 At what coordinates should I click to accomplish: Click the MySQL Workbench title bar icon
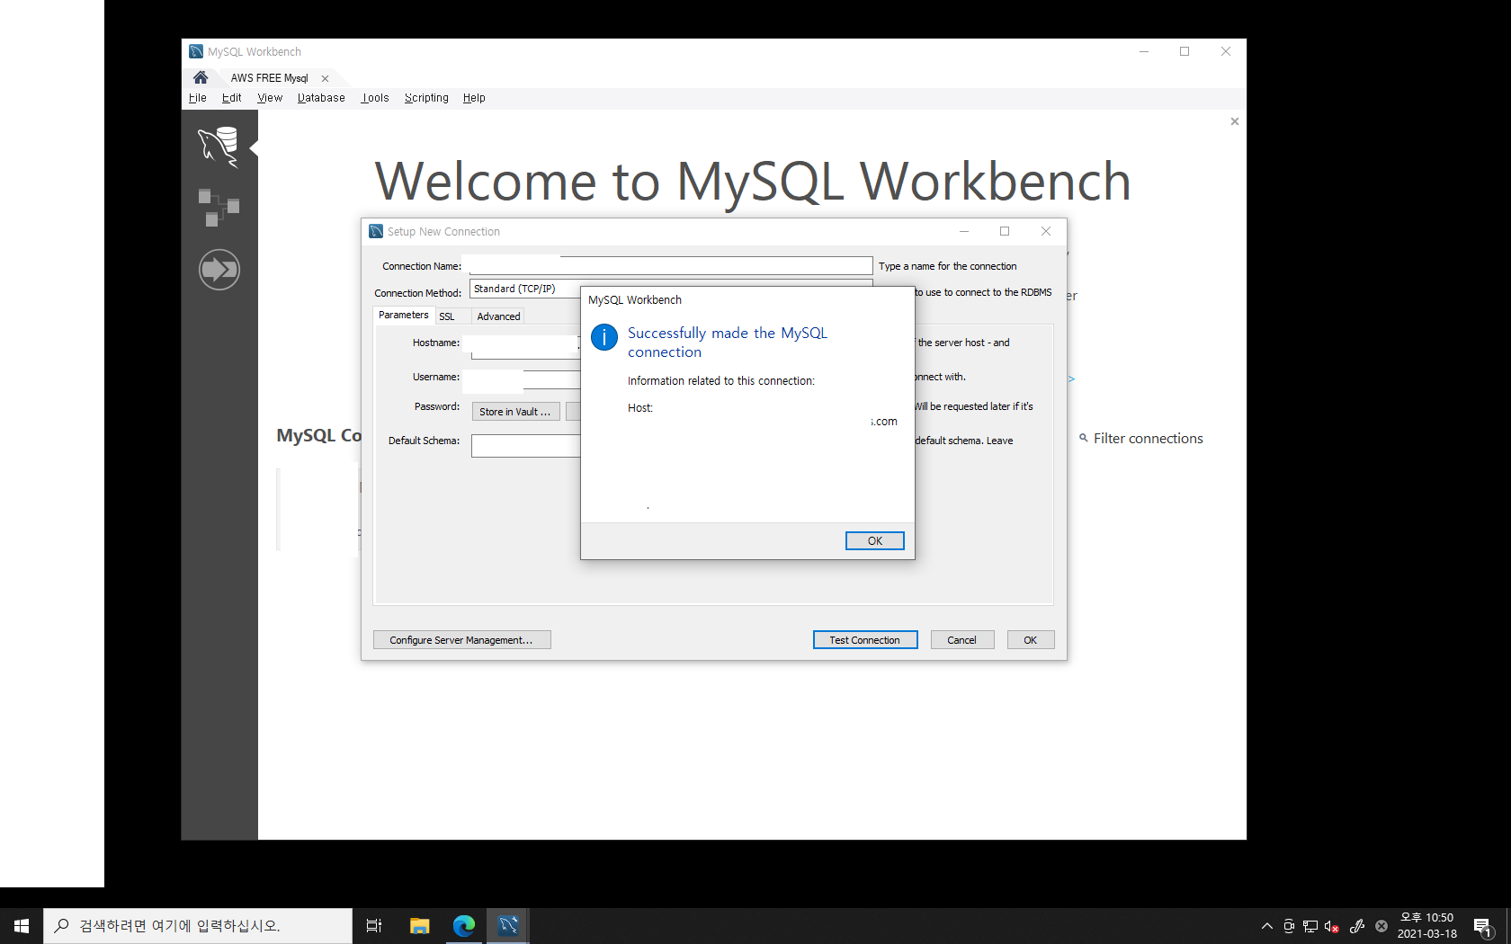click(x=196, y=51)
